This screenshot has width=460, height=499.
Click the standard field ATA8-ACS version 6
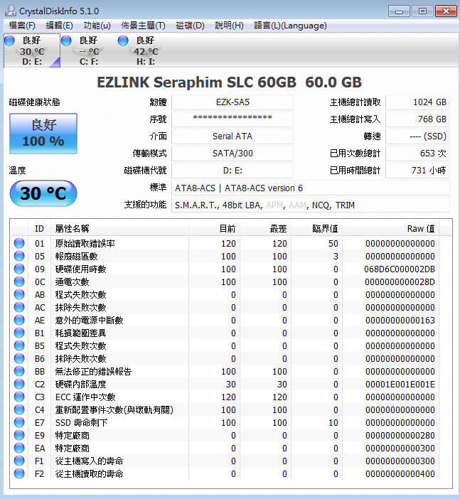pyautogui.click(x=311, y=188)
